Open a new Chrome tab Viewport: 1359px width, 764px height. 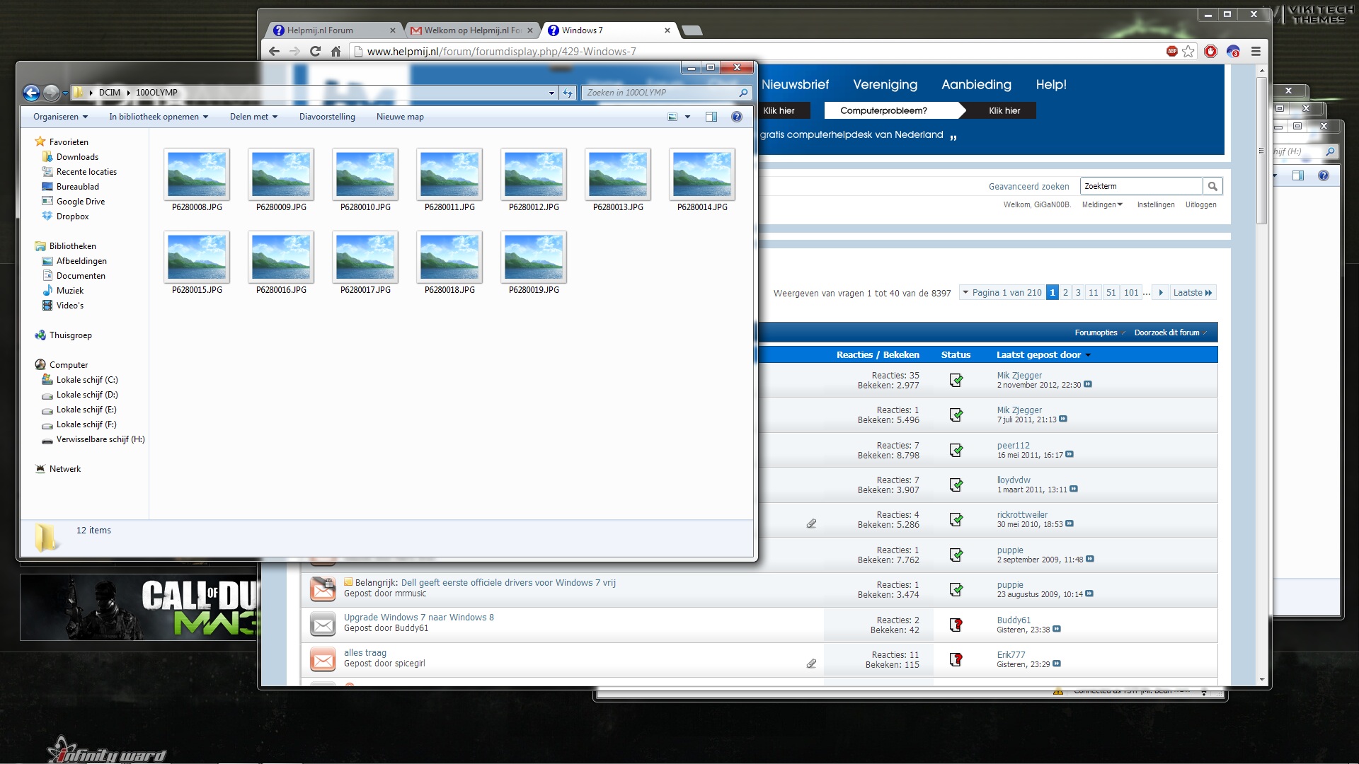pos(692,30)
